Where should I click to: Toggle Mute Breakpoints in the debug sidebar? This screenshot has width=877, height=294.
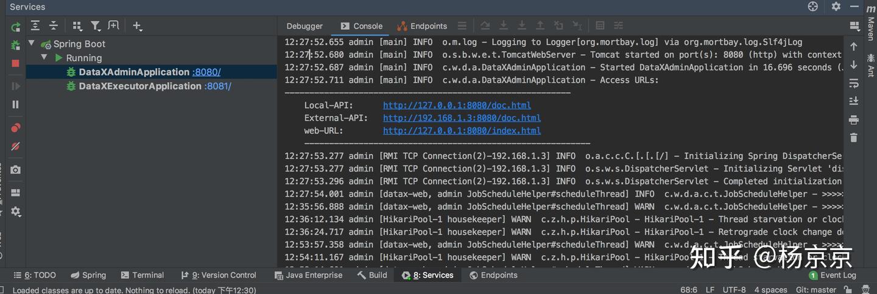[x=16, y=147]
